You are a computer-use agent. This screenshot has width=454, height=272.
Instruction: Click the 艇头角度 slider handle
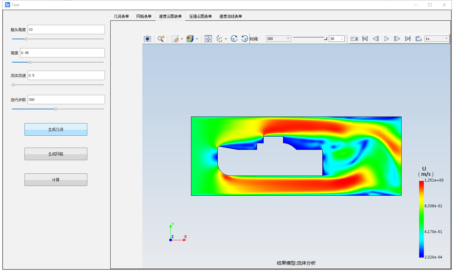pyautogui.click(x=26, y=39)
